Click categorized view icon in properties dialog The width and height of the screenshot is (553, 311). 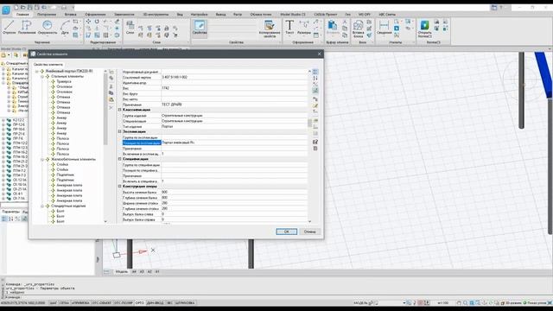tap(315, 72)
